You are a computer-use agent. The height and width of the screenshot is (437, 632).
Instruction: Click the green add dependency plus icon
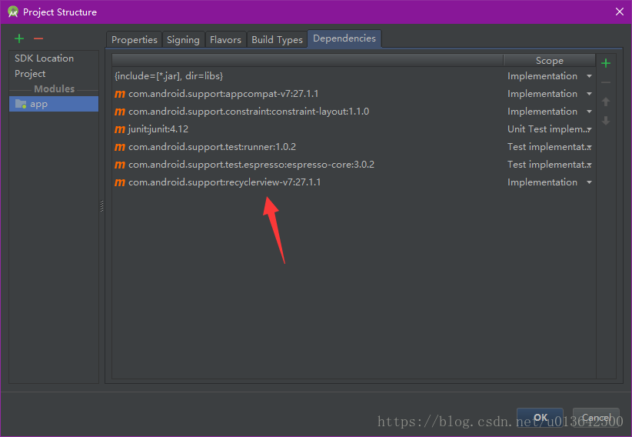[605, 63]
